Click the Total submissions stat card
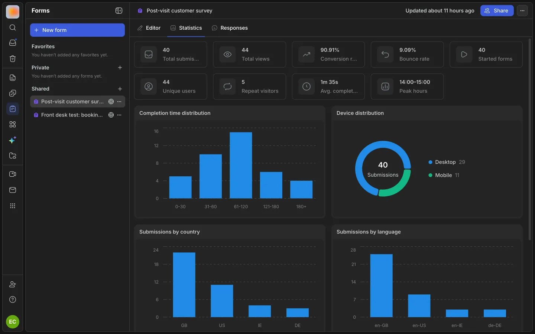The width and height of the screenshot is (535, 334). [x=171, y=55]
